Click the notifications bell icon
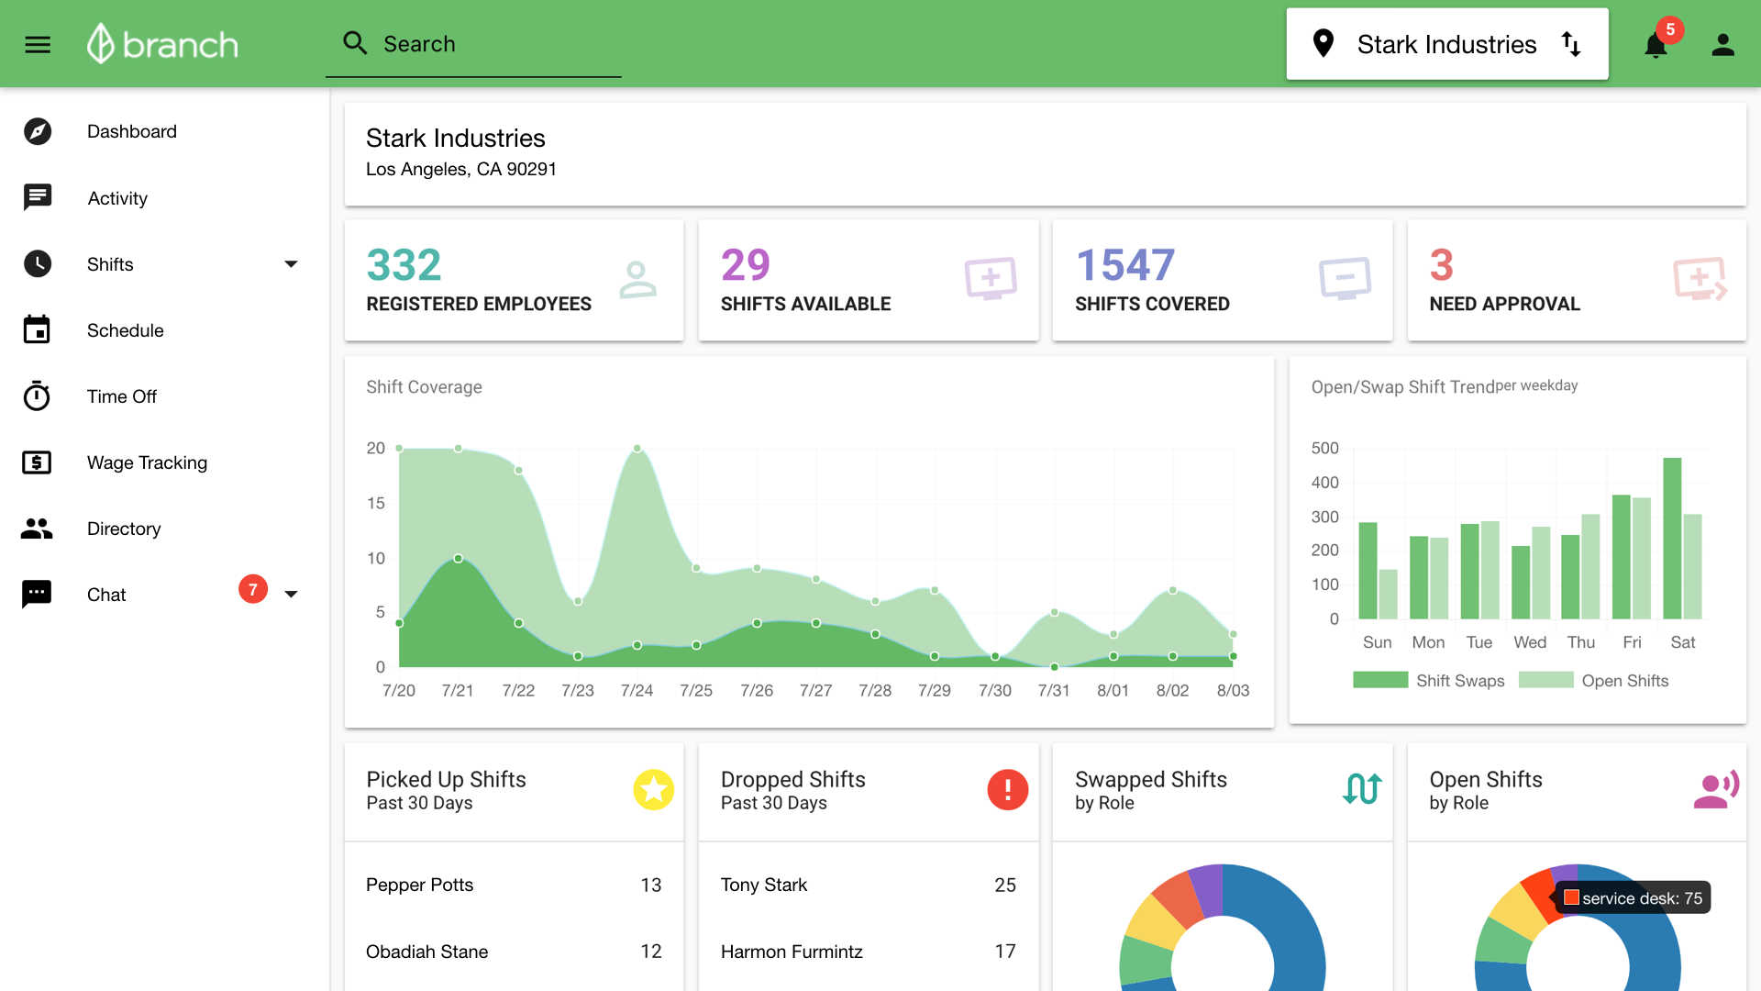Image resolution: width=1761 pixels, height=991 pixels. 1655,45
